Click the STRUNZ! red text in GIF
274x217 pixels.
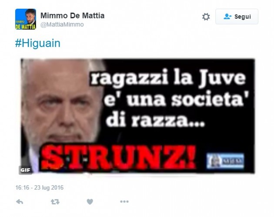[x=118, y=158]
